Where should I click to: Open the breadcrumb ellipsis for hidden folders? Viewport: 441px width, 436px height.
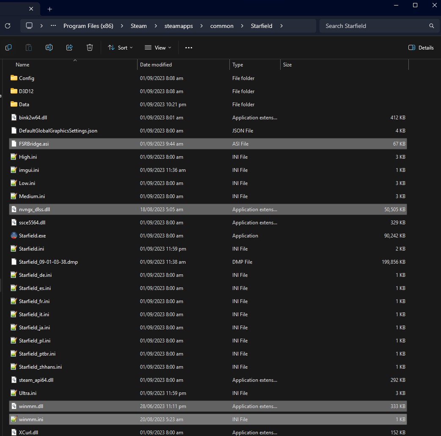point(53,26)
